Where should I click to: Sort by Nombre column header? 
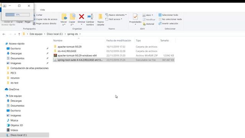[58, 41]
